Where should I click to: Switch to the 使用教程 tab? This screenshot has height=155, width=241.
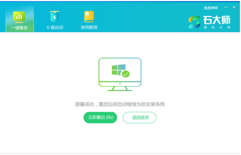(x=89, y=20)
